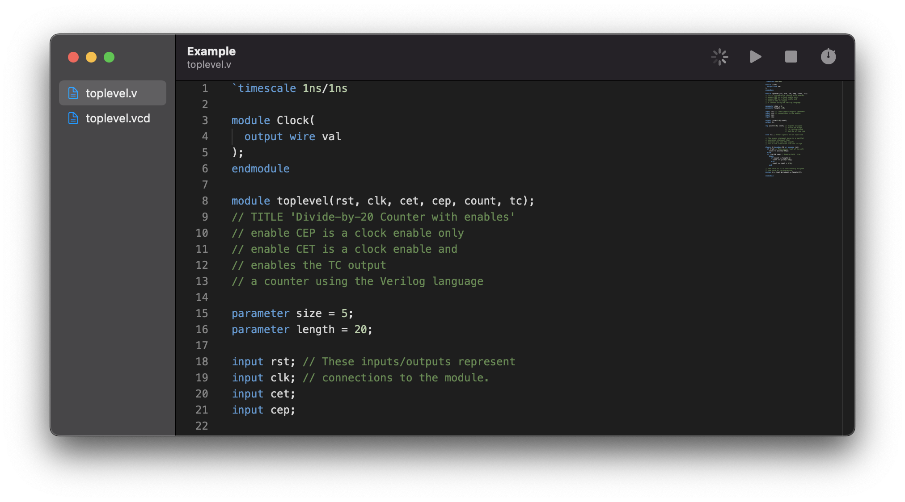Click the spinning progress indicator in toolbar
Image resolution: width=905 pixels, height=502 pixels.
coord(719,57)
